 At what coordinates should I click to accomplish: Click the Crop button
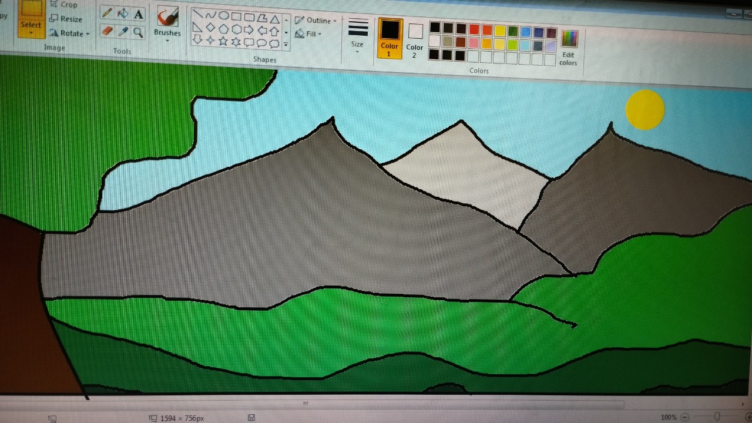pyautogui.click(x=63, y=5)
